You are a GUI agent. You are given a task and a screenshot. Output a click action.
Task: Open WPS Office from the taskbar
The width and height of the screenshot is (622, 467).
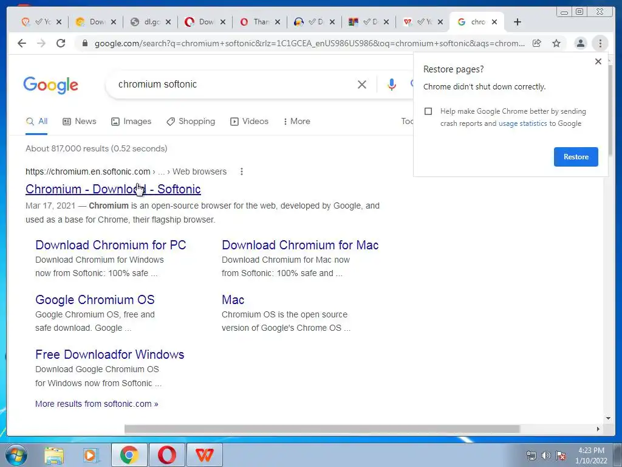coord(204,455)
